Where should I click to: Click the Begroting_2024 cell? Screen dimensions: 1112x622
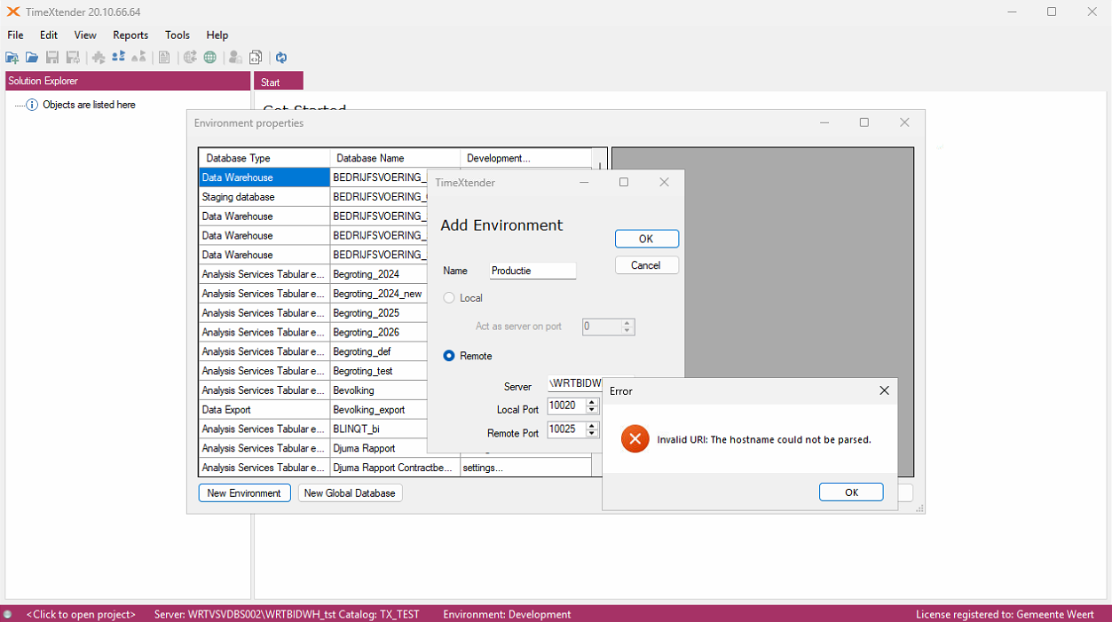pos(378,274)
